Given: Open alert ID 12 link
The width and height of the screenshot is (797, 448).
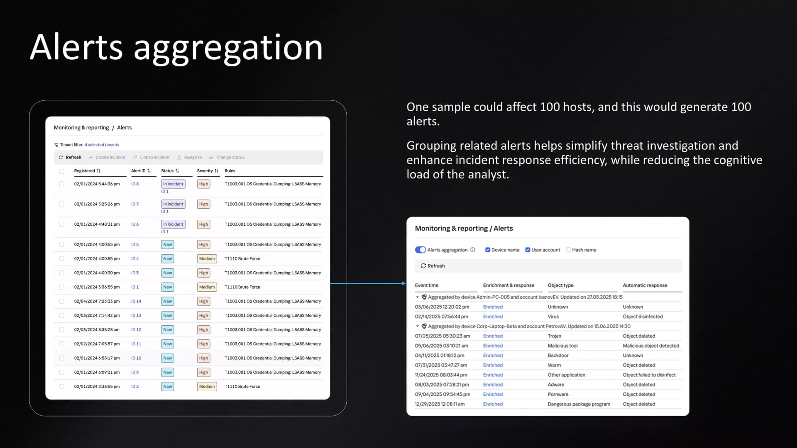Looking at the screenshot, I should [x=136, y=330].
